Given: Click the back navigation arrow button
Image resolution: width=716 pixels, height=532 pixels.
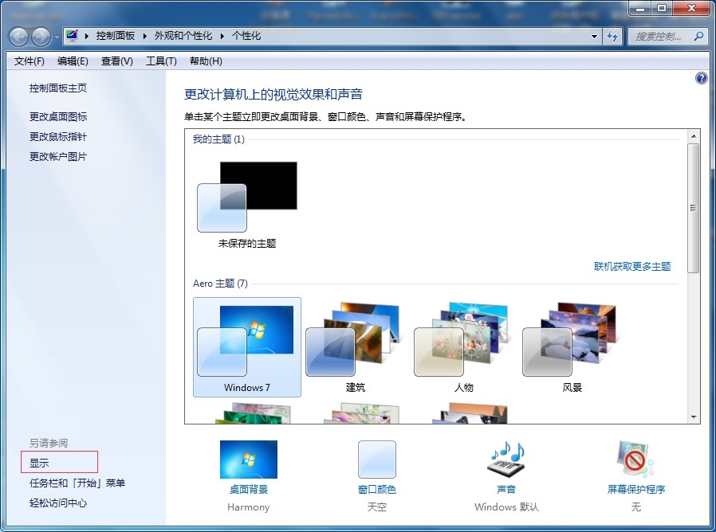Looking at the screenshot, I should (x=19, y=37).
